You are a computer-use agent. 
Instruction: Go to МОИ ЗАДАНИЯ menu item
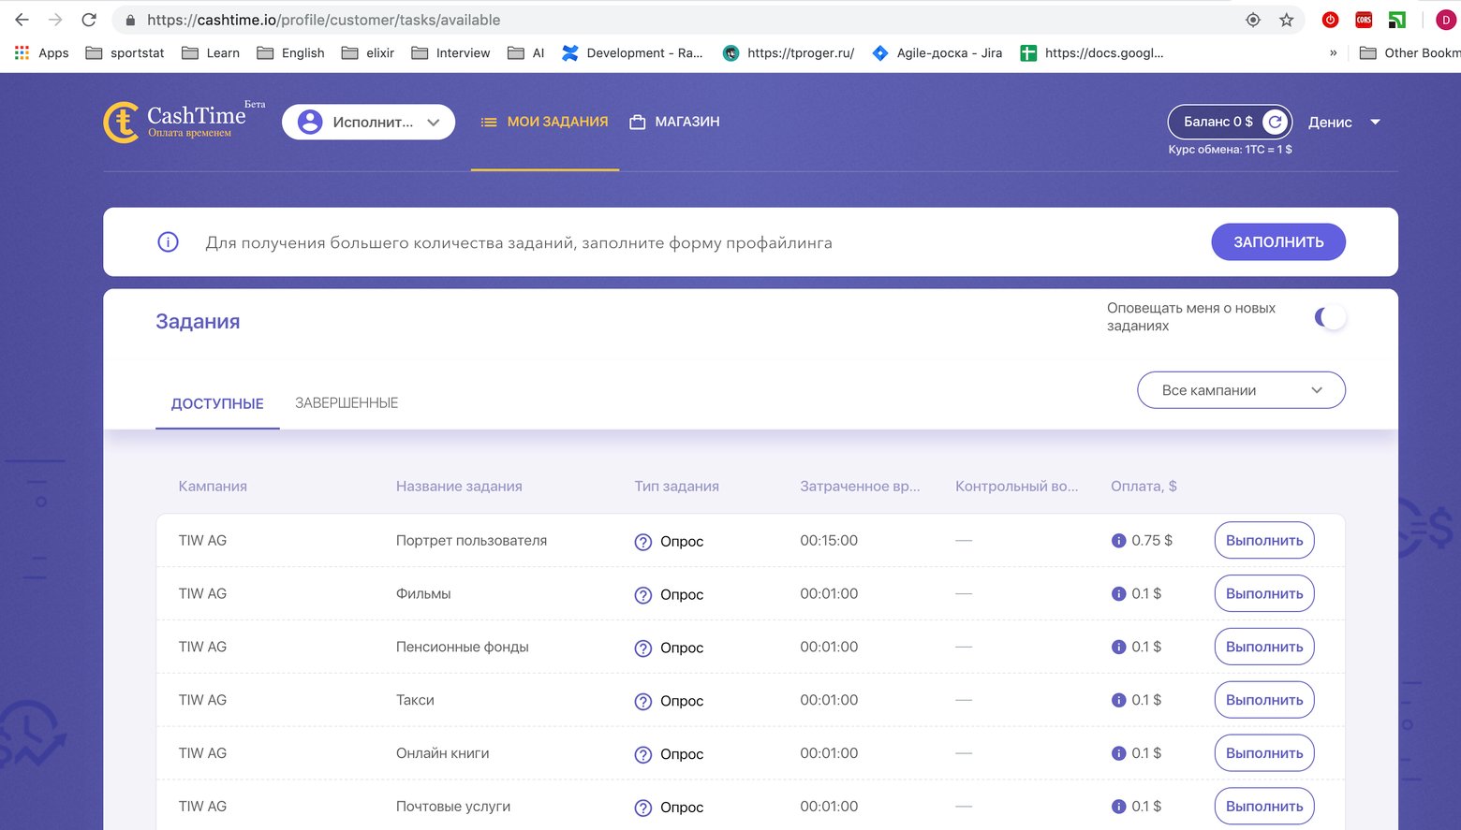(544, 122)
